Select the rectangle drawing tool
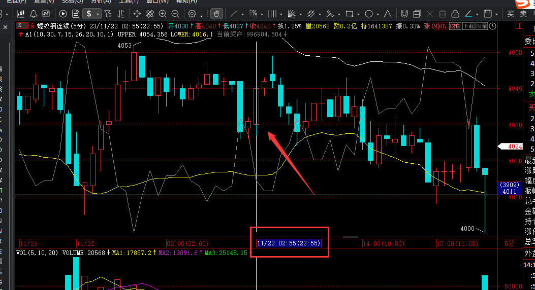 pos(350,14)
